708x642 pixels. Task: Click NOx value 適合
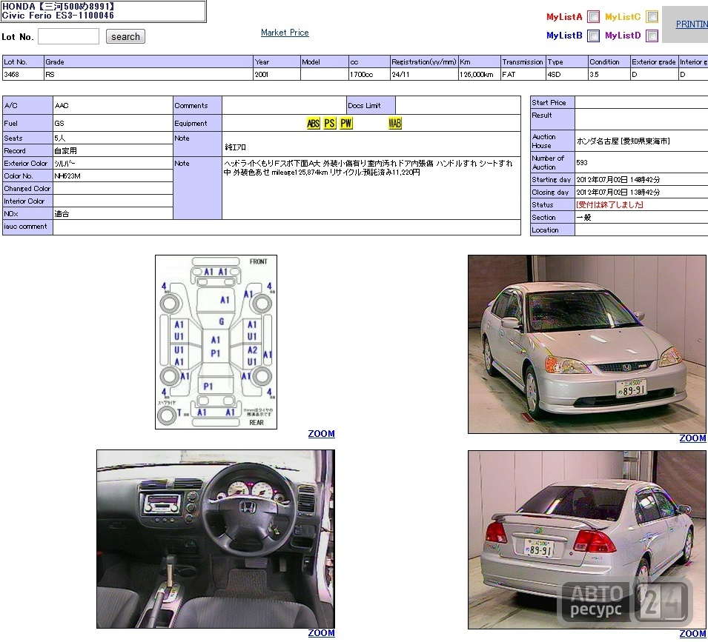[x=62, y=214]
